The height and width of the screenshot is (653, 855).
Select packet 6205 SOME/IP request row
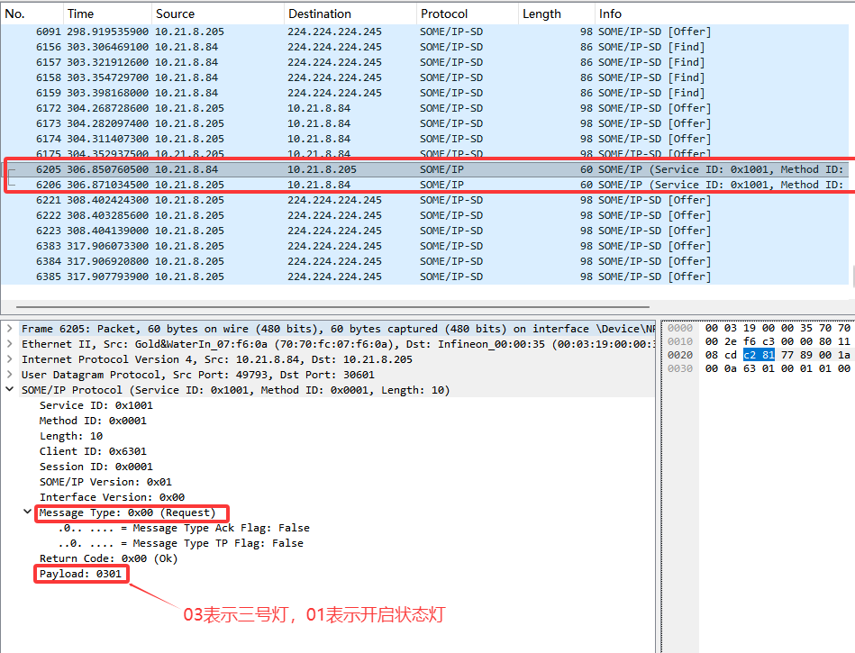pos(424,169)
